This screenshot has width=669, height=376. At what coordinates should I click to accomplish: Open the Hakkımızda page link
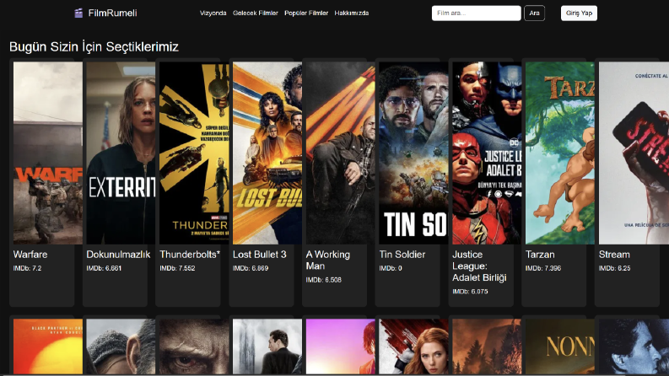tap(351, 13)
